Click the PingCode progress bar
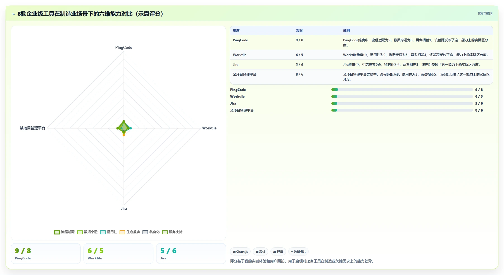 [x=402, y=90]
